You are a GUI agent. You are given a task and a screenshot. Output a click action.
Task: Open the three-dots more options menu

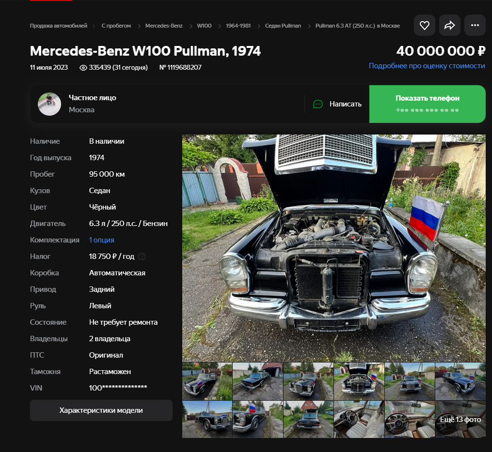click(x=475, y=25)
